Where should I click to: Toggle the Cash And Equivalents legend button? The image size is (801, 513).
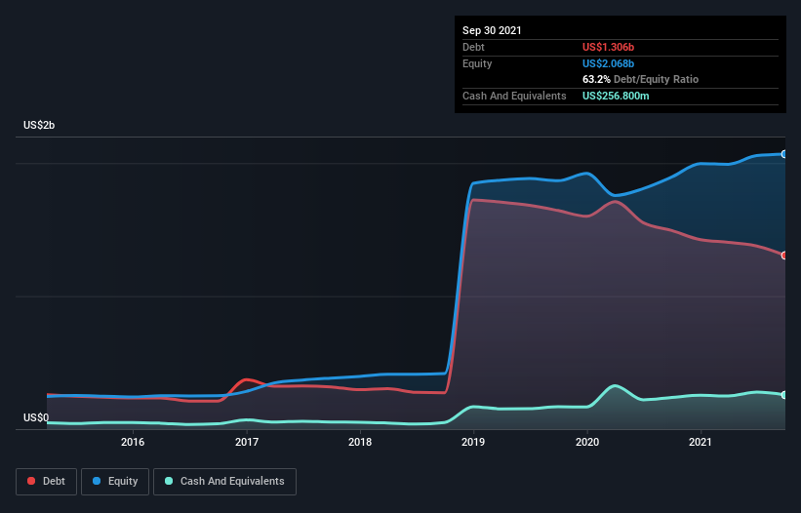[224, 482]
